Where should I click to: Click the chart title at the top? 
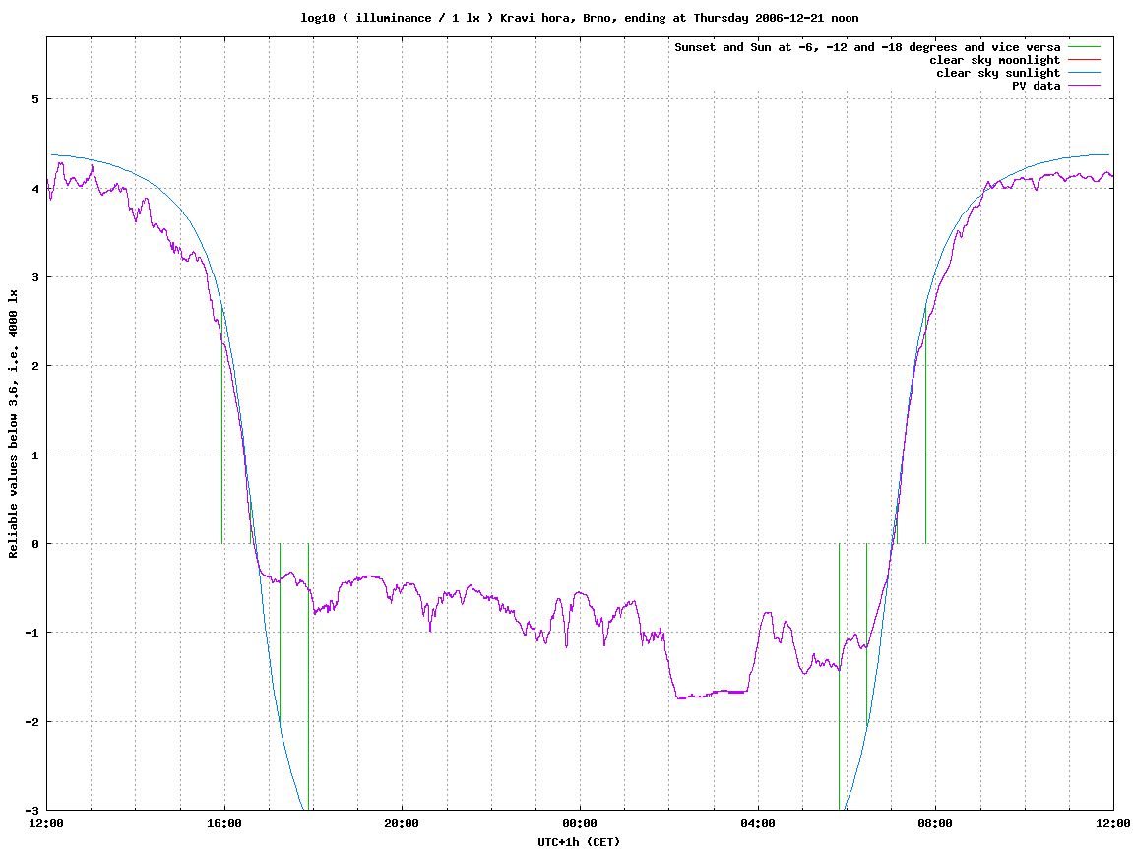tap(580, 18)
